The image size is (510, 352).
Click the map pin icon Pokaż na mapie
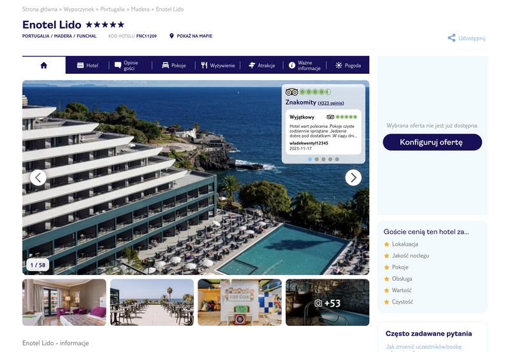(171, 36)
